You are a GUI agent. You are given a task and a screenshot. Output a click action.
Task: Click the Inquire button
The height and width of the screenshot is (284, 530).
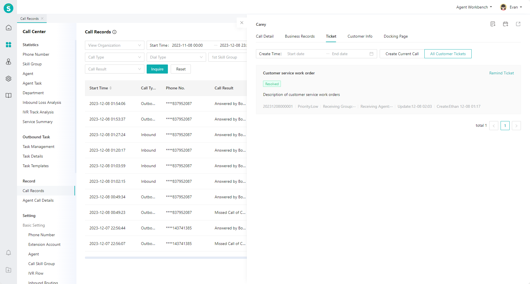157,69
